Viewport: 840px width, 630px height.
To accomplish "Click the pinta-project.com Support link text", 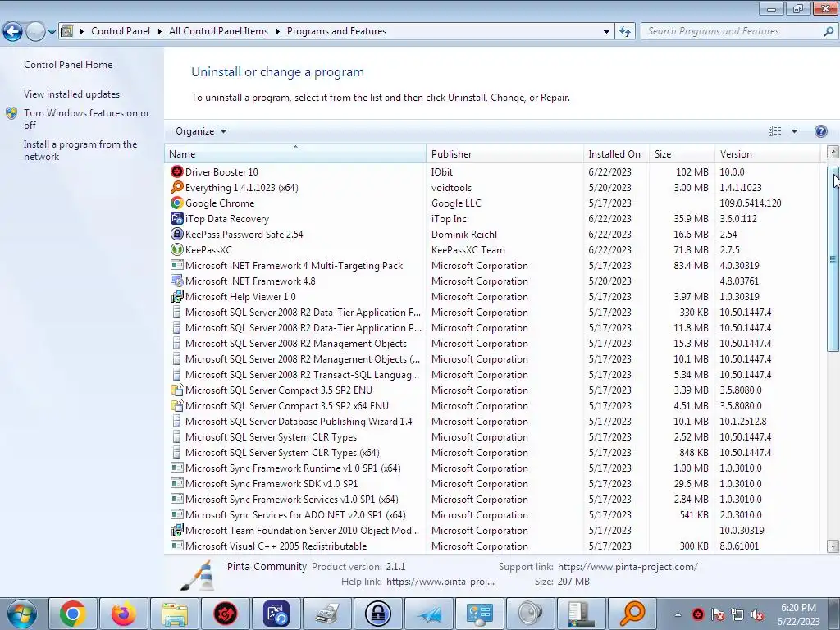I will [628, 567].
